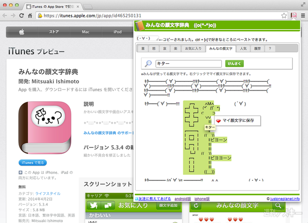Click the lock icon in the address bar

point(40,15)
